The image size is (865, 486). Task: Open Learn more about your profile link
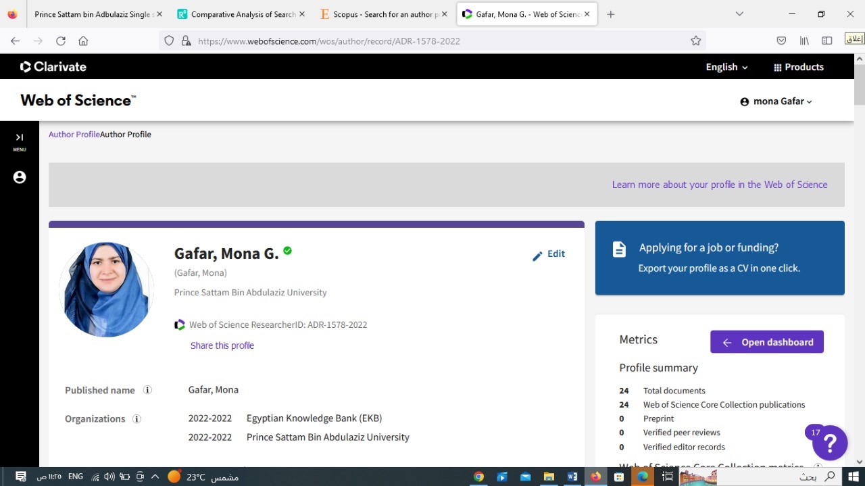click(x=719, y=185)
